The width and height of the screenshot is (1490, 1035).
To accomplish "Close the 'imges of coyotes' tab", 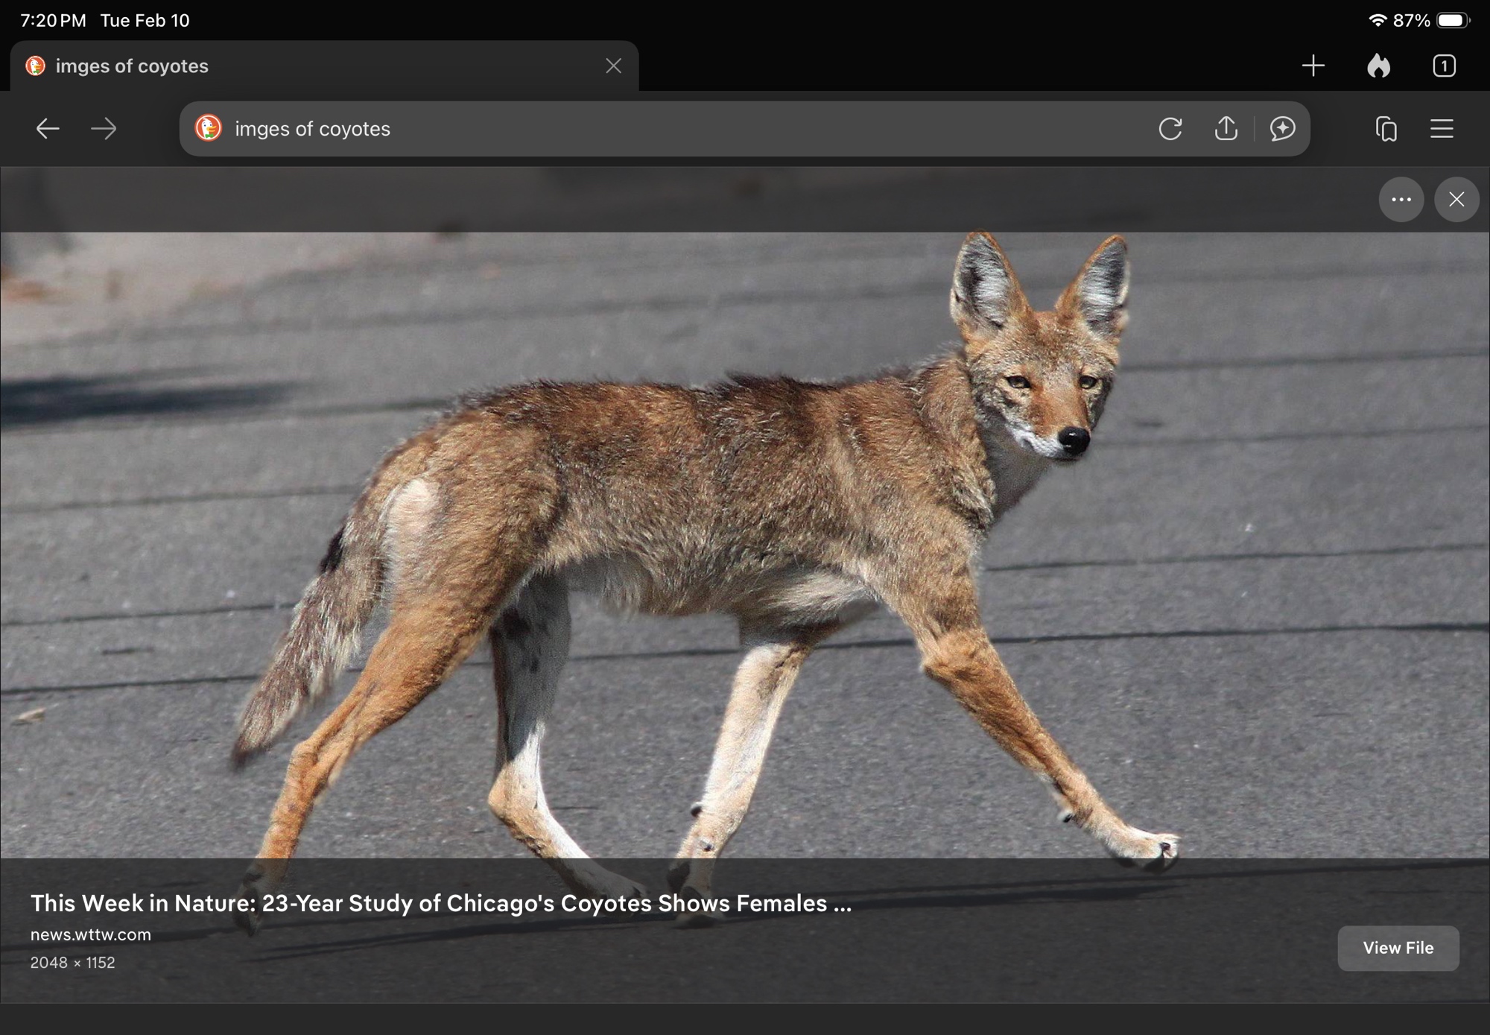I will click(613, 66).
